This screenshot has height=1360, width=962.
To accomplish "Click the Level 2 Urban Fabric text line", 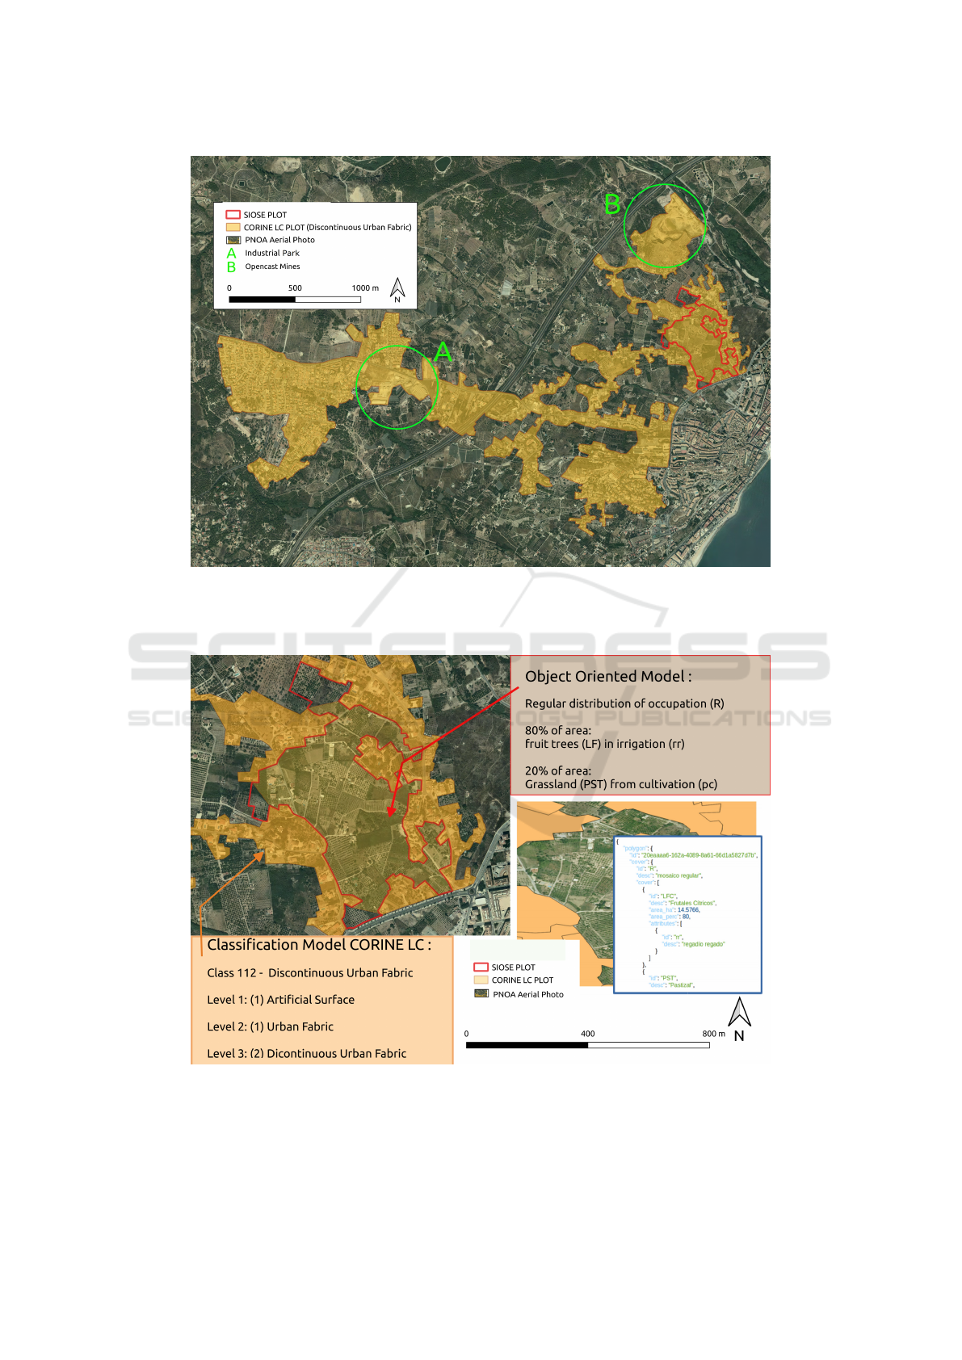I will pyautogui.click(x=270, y=1026).
